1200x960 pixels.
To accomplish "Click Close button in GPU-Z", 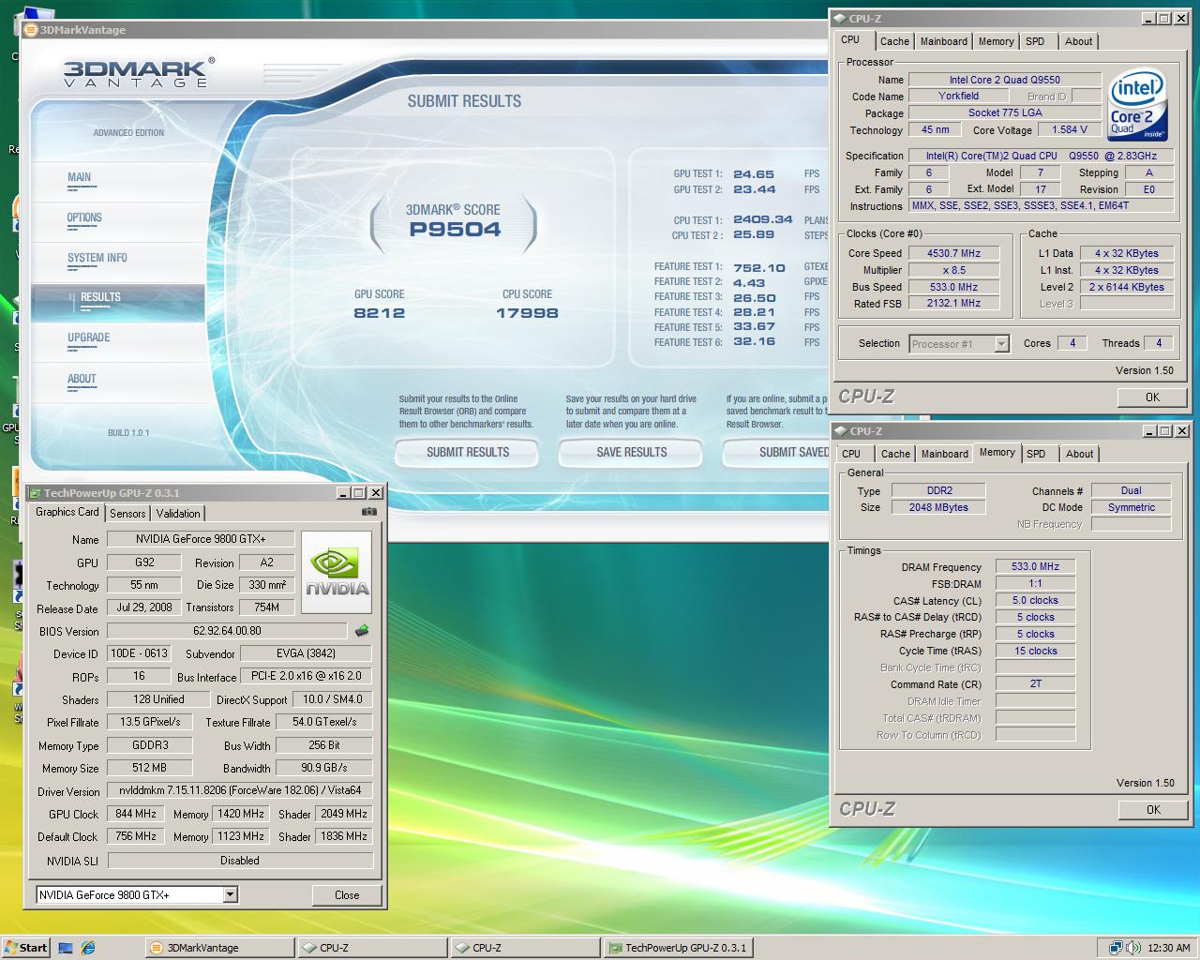I will tap(347, 894).
